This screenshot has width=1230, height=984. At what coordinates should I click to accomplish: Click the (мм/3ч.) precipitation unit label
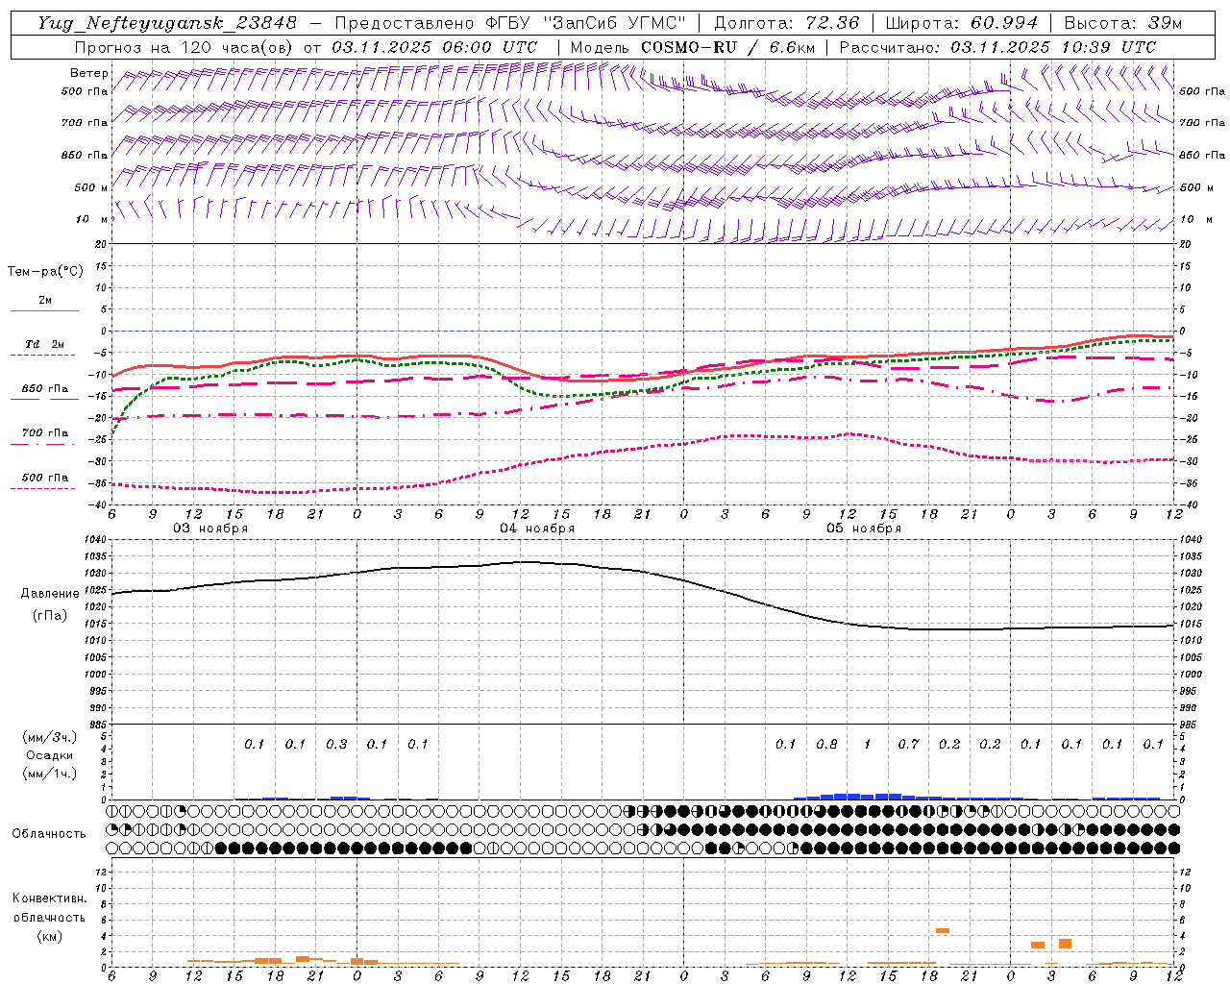point(50,737)
